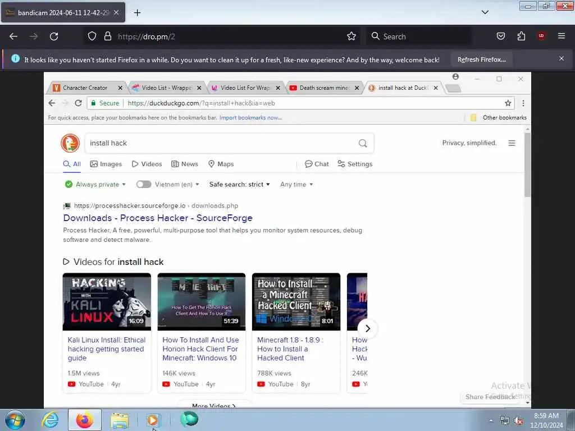Click the padlock site info icon

coord(107,36)
